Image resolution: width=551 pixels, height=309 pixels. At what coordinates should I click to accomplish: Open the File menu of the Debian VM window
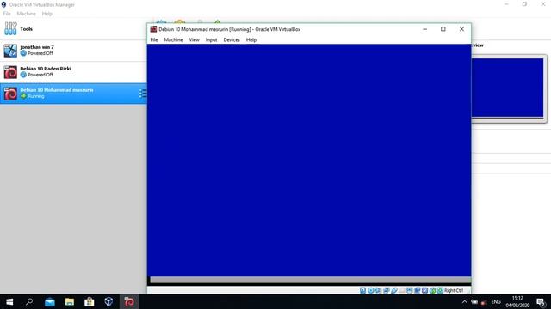[154, 40]
